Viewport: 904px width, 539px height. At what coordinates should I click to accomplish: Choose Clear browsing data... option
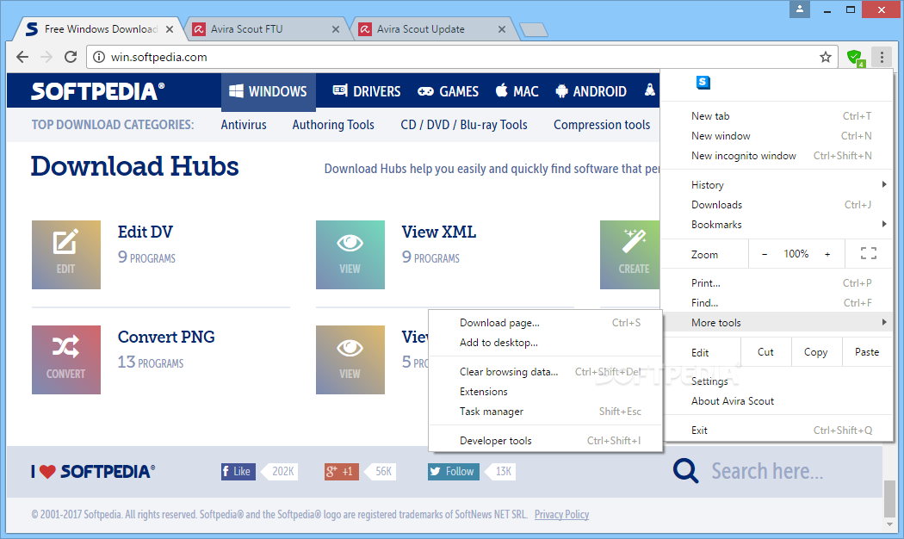click(545, 372)
